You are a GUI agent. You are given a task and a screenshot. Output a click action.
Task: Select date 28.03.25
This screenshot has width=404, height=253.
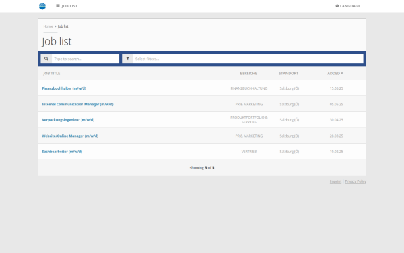[x=336, y=136]
